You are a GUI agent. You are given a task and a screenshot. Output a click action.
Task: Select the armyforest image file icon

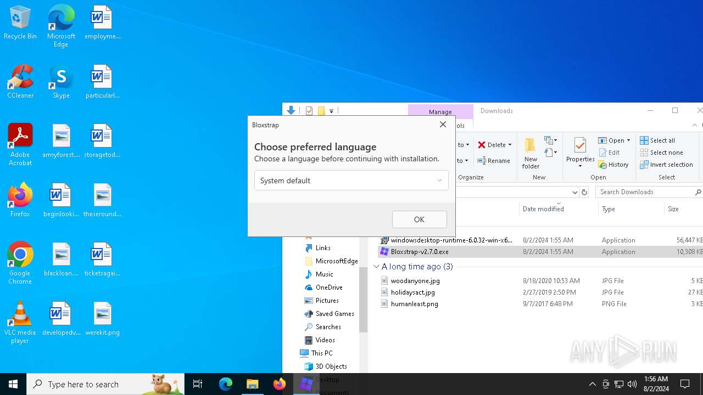coord(61,142)
